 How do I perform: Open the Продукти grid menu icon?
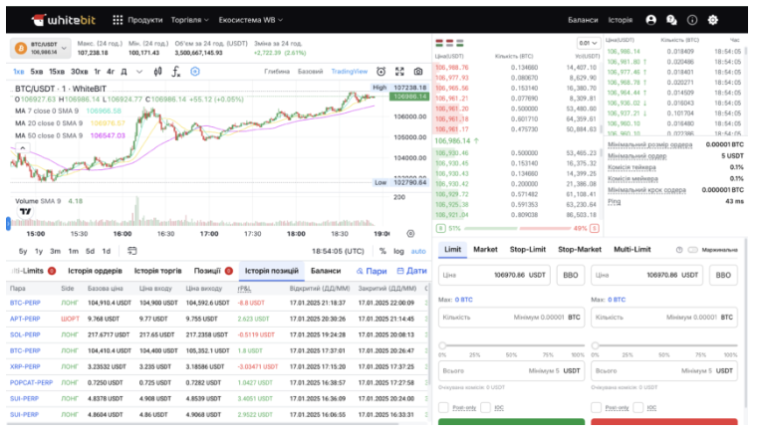(118, 20)
